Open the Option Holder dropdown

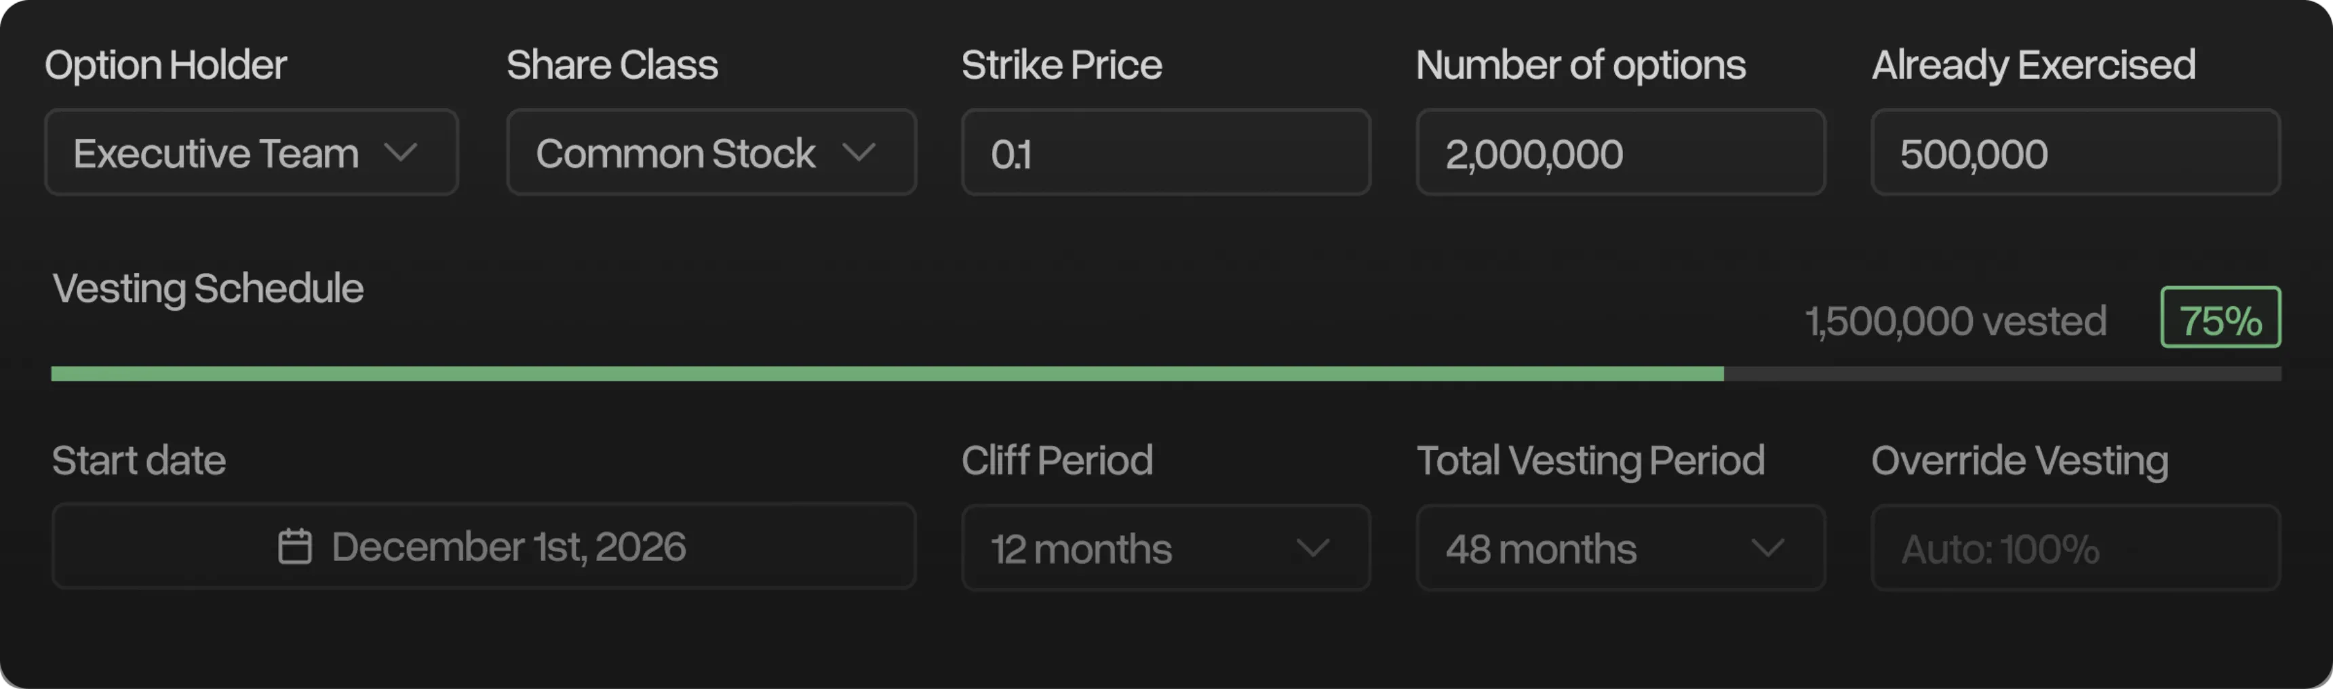pos(251,152)
